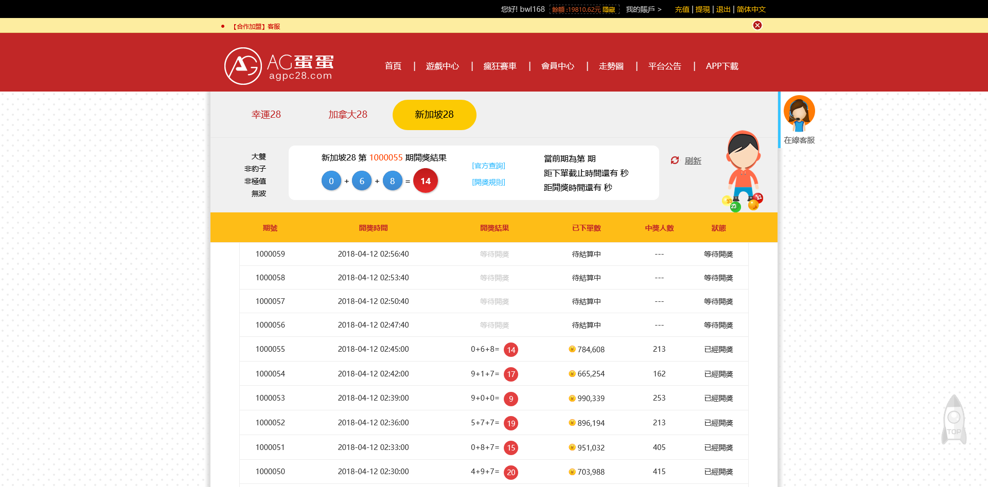
Task: Click the refresh icon beside 刷新
Action: point(675,160)
